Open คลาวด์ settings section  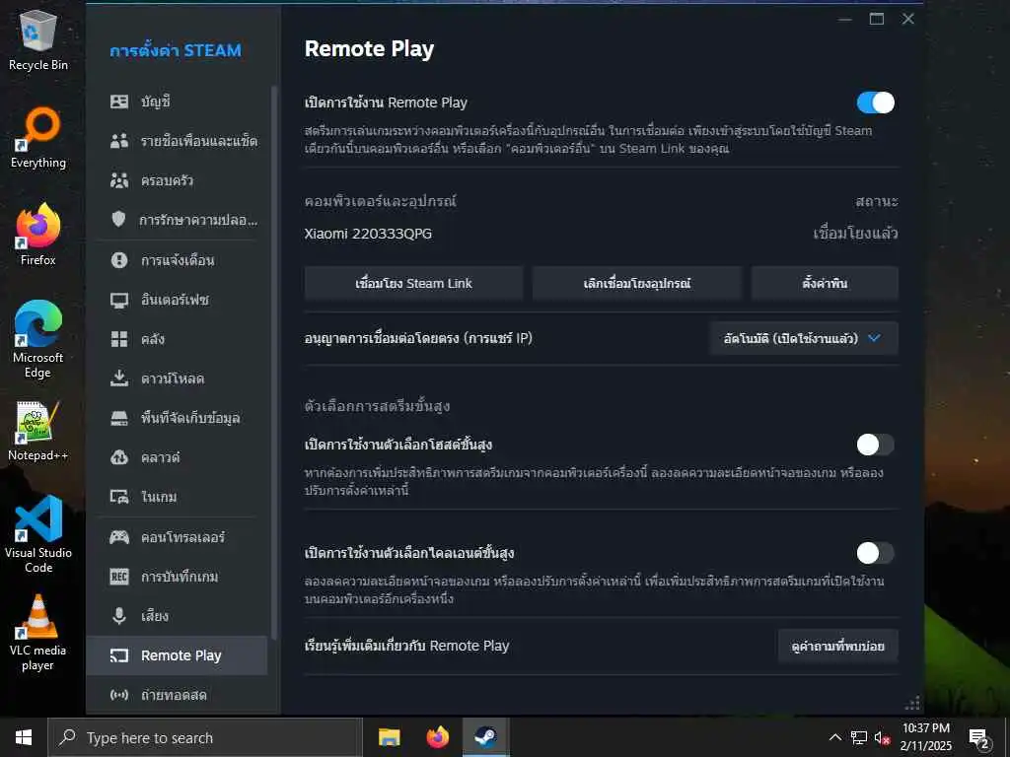[177, 457]
